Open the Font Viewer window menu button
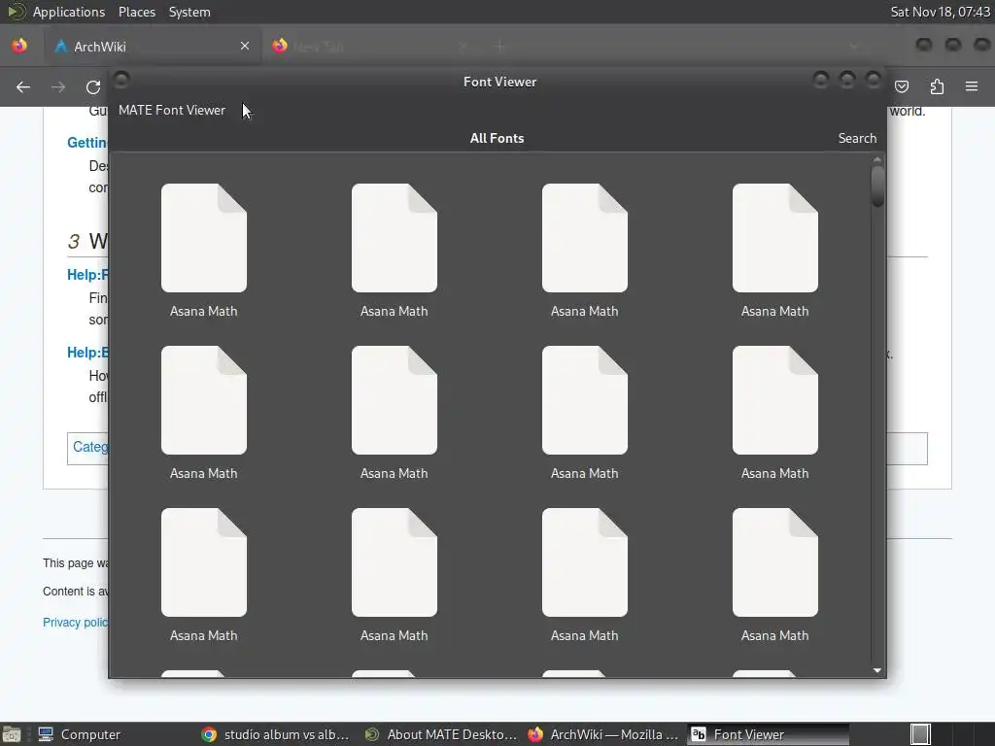Screen dimensions: 995x746 point(121,80)
